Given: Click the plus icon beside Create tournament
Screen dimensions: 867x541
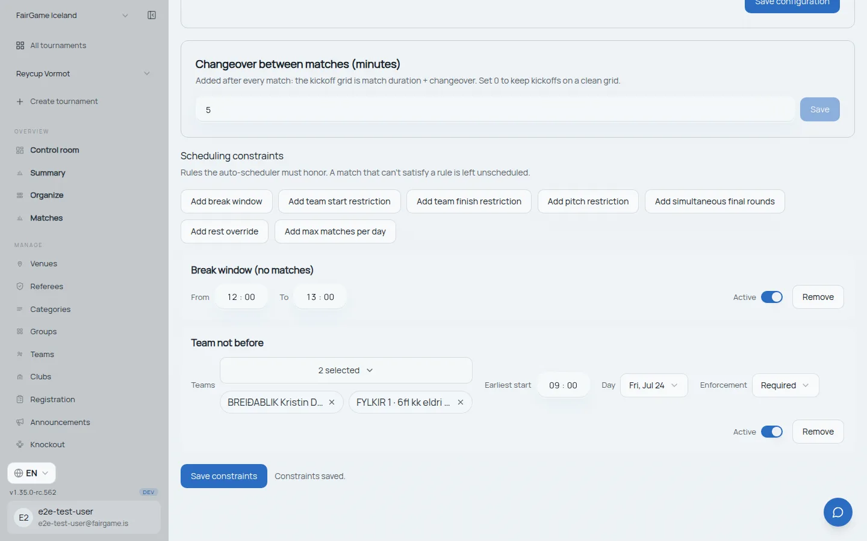Looking at the screenshot, I should coord(20,102).
